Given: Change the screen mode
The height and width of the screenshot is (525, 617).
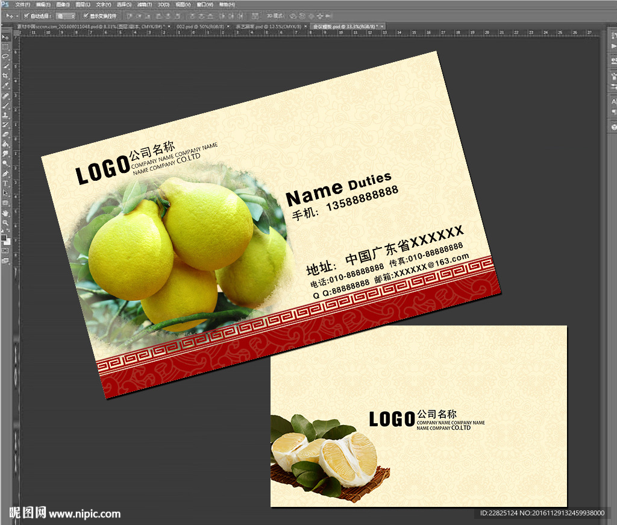Looking at the screenshot, I should [x=5, y=260].
